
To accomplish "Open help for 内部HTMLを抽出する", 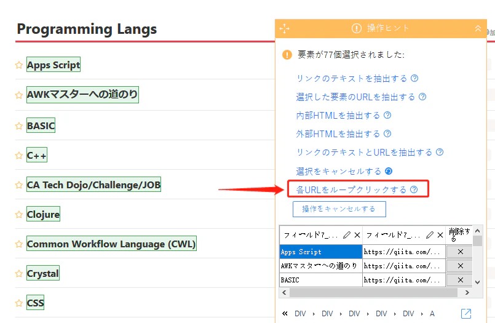I will click(x=387, y=115).
